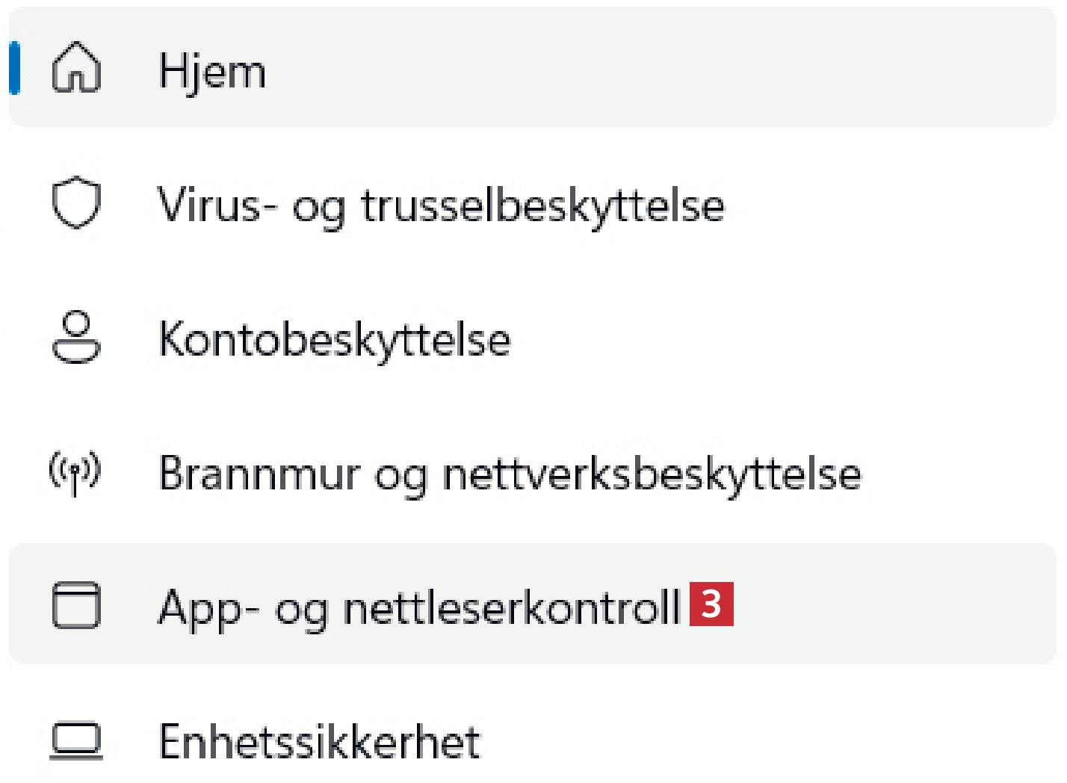Click the browser window icon
Image resolution: width=1067 pixels, height=783 pixels.
[75, 604]
